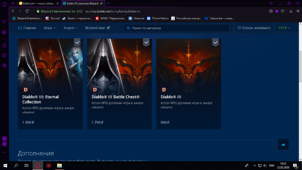Go to Главная in the shop navigation
This screenshot has width=302, height=170.
coord(27,28)
